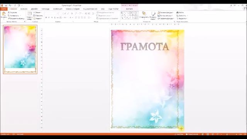This screenshot has width=247, height=139.
Task: Open the Shape Fill (Заливка фигуры) dropdown
Action: [x=166, y=12]
